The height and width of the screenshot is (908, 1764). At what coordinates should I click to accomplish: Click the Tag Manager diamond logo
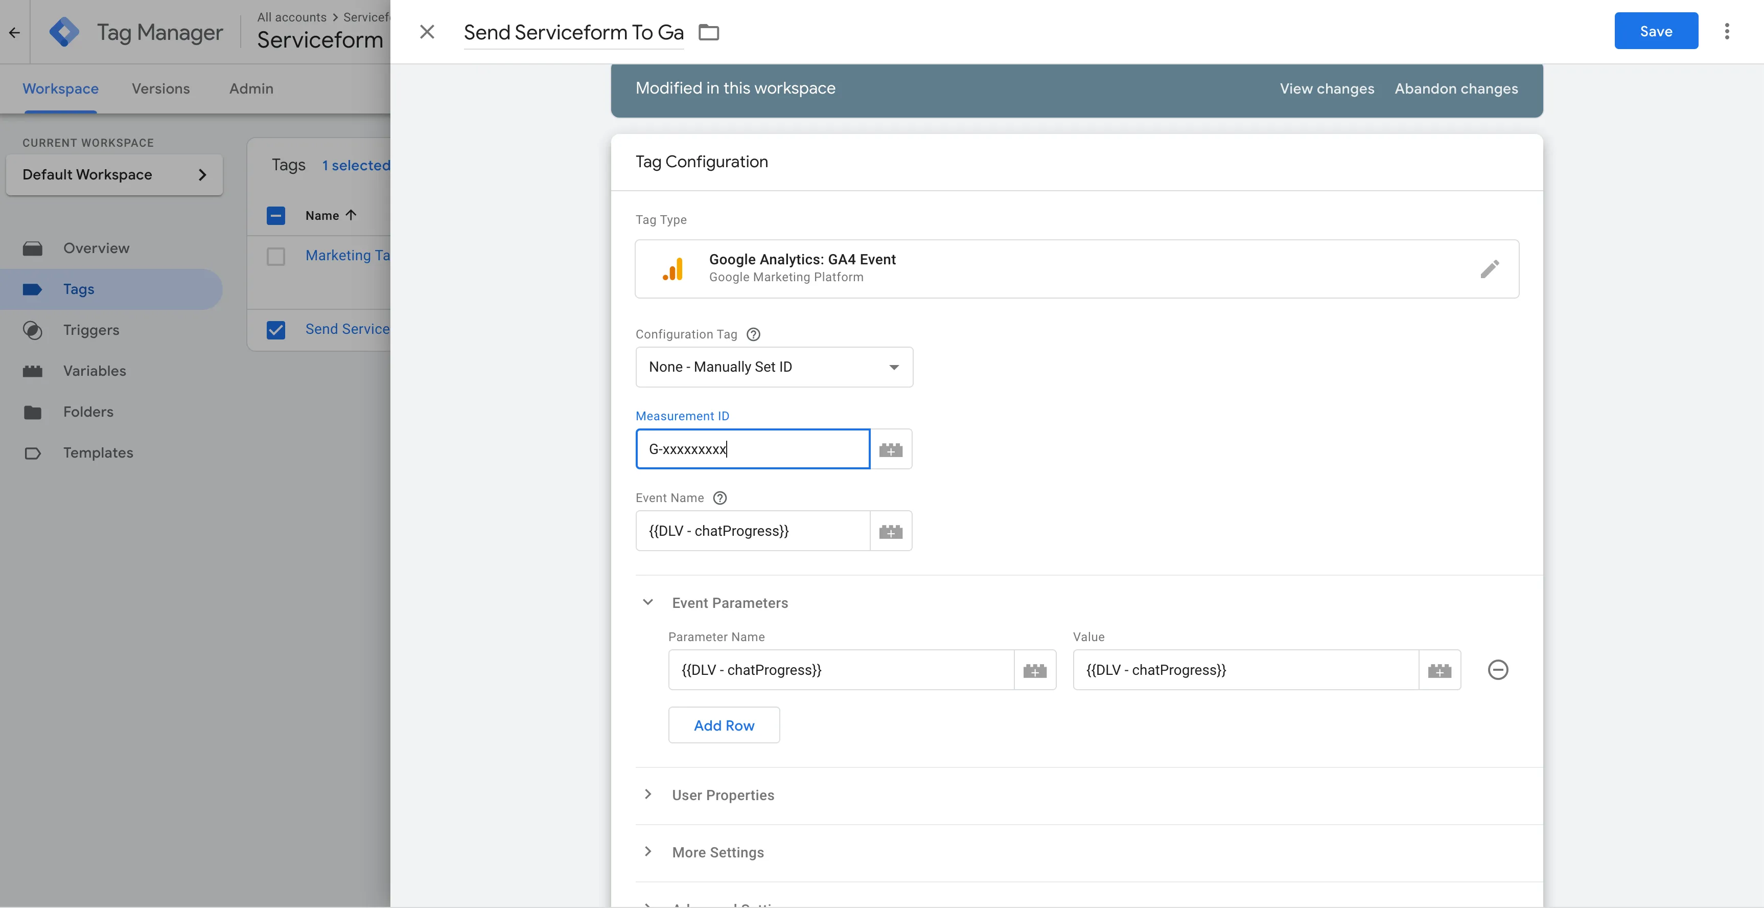(64, 32)
